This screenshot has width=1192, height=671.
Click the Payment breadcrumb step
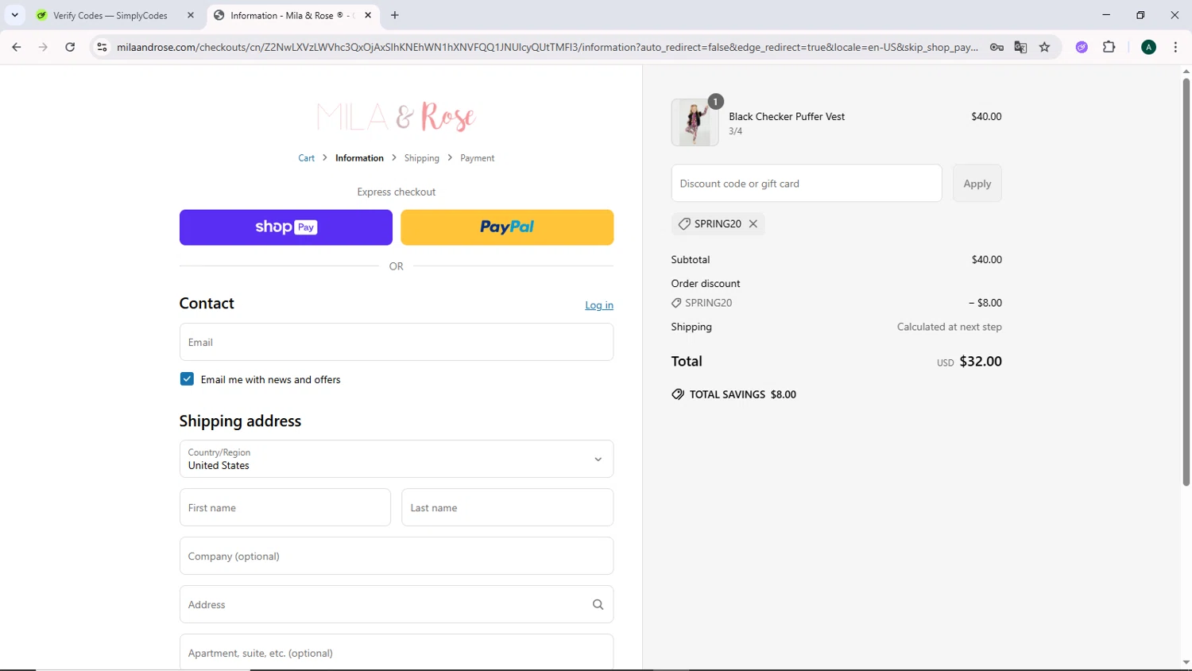[477, 158]
